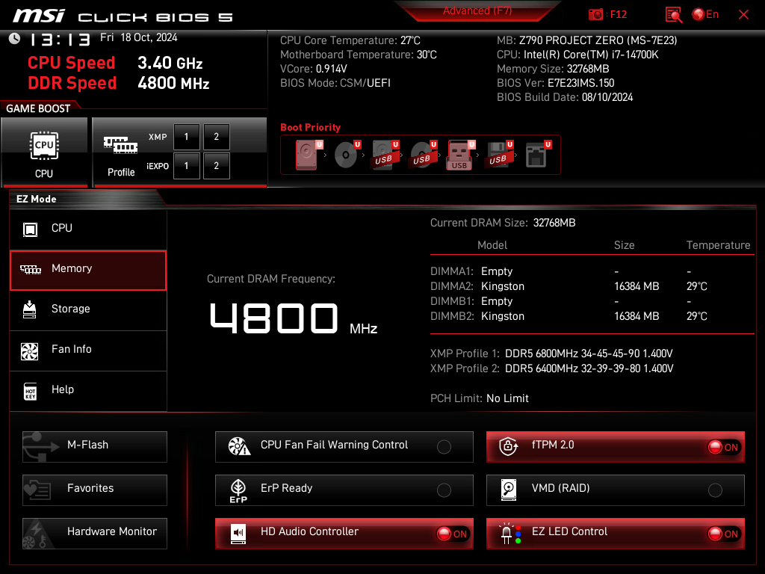Open Hardware Monitor

pyautogui.click(x=95, y=533)
